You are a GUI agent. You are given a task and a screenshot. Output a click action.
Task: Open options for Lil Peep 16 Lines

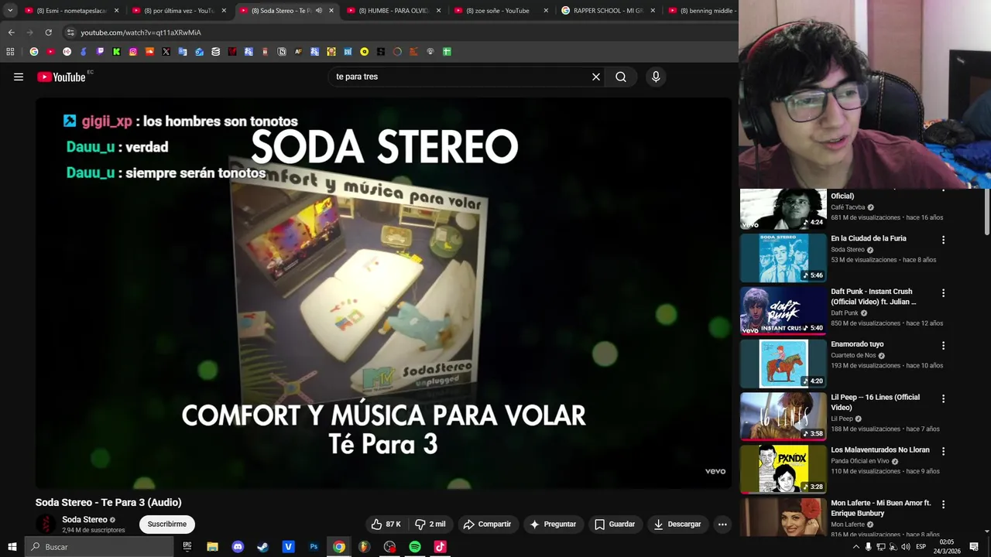click(943, 399)
